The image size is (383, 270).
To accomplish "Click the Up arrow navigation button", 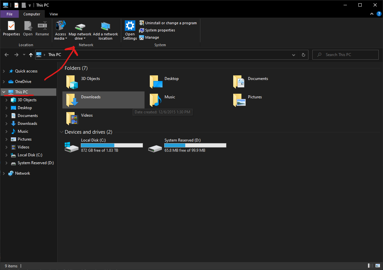I will tap(31, 55).
